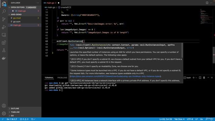This screenshot has height=121, width=215.
Task: Kill terminal with trash icon
Action: coord(204,78)
